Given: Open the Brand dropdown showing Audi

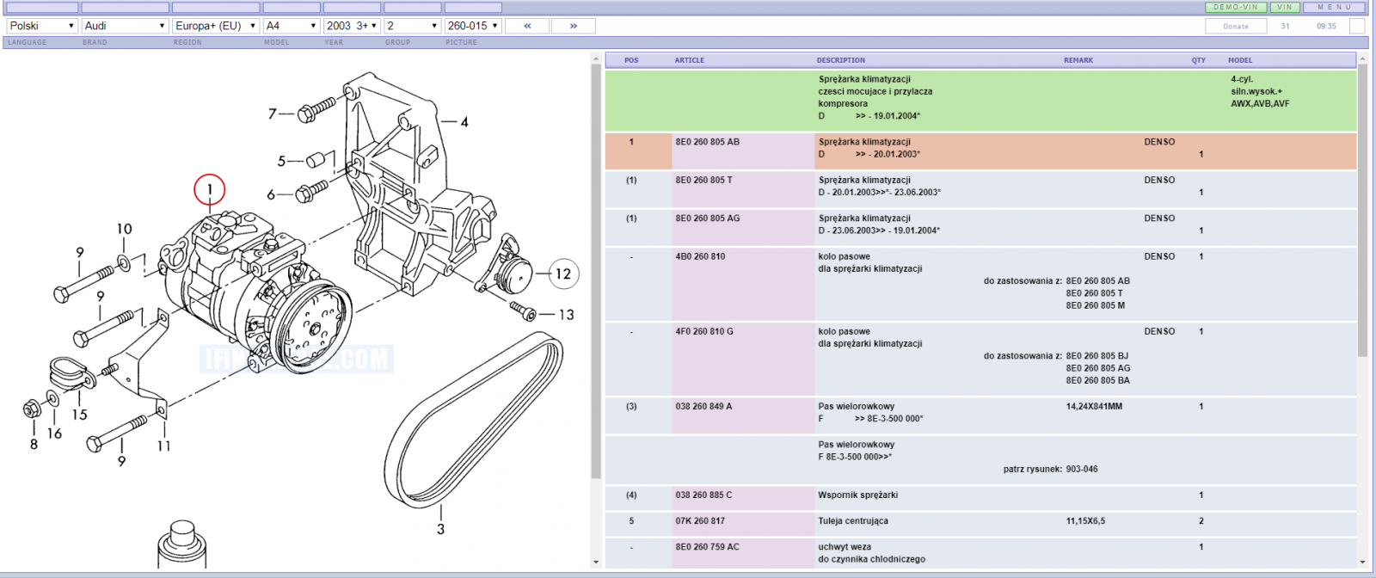Looking at the screenshot, I should click(x=125, y=26).
